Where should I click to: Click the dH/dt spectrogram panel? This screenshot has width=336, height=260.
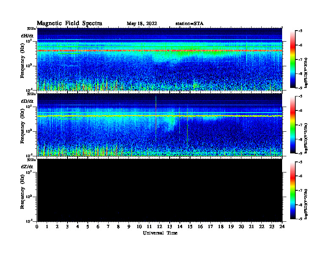pos(160,59)
